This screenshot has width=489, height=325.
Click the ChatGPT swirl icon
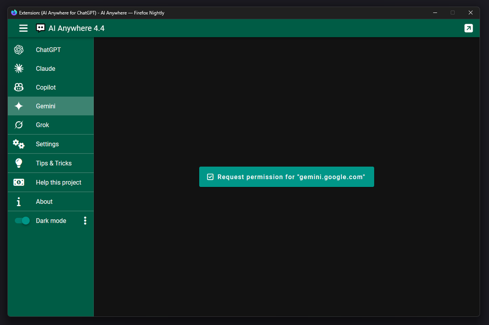[x=19, y=50]
